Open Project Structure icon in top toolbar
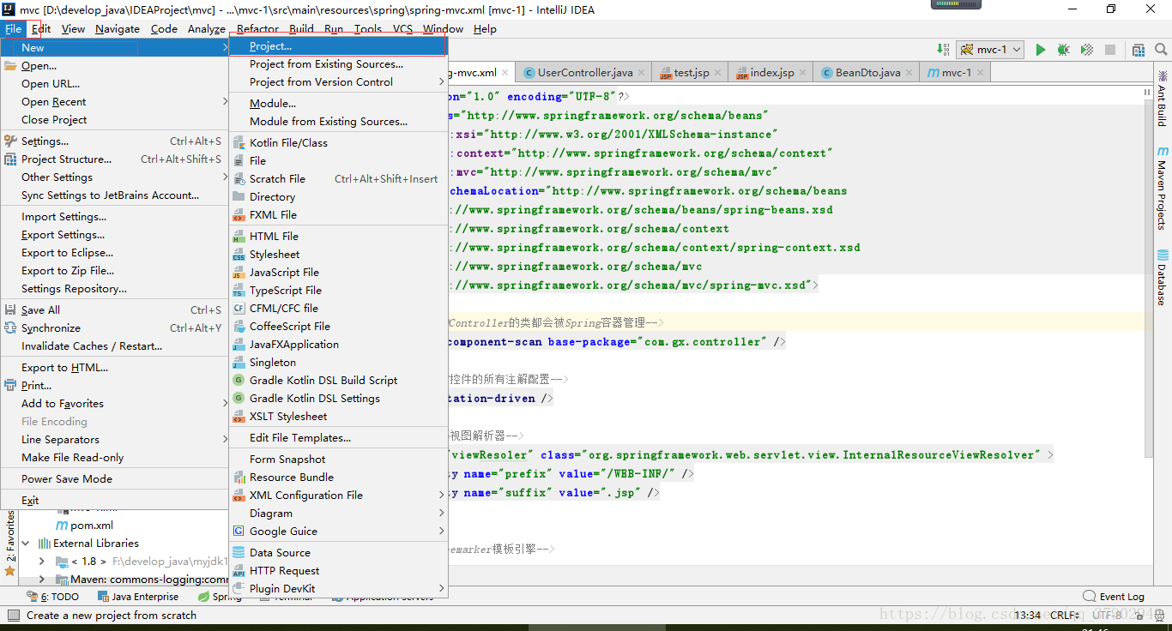The width and height of the screenshot is (1172, 631). pyautogui.click(x=1139, y=50)
